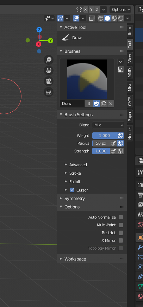Uncheck the Cursor checkbox
This screenshot has width=143, height=307.
pyautogui.click(x=72, y=190)
